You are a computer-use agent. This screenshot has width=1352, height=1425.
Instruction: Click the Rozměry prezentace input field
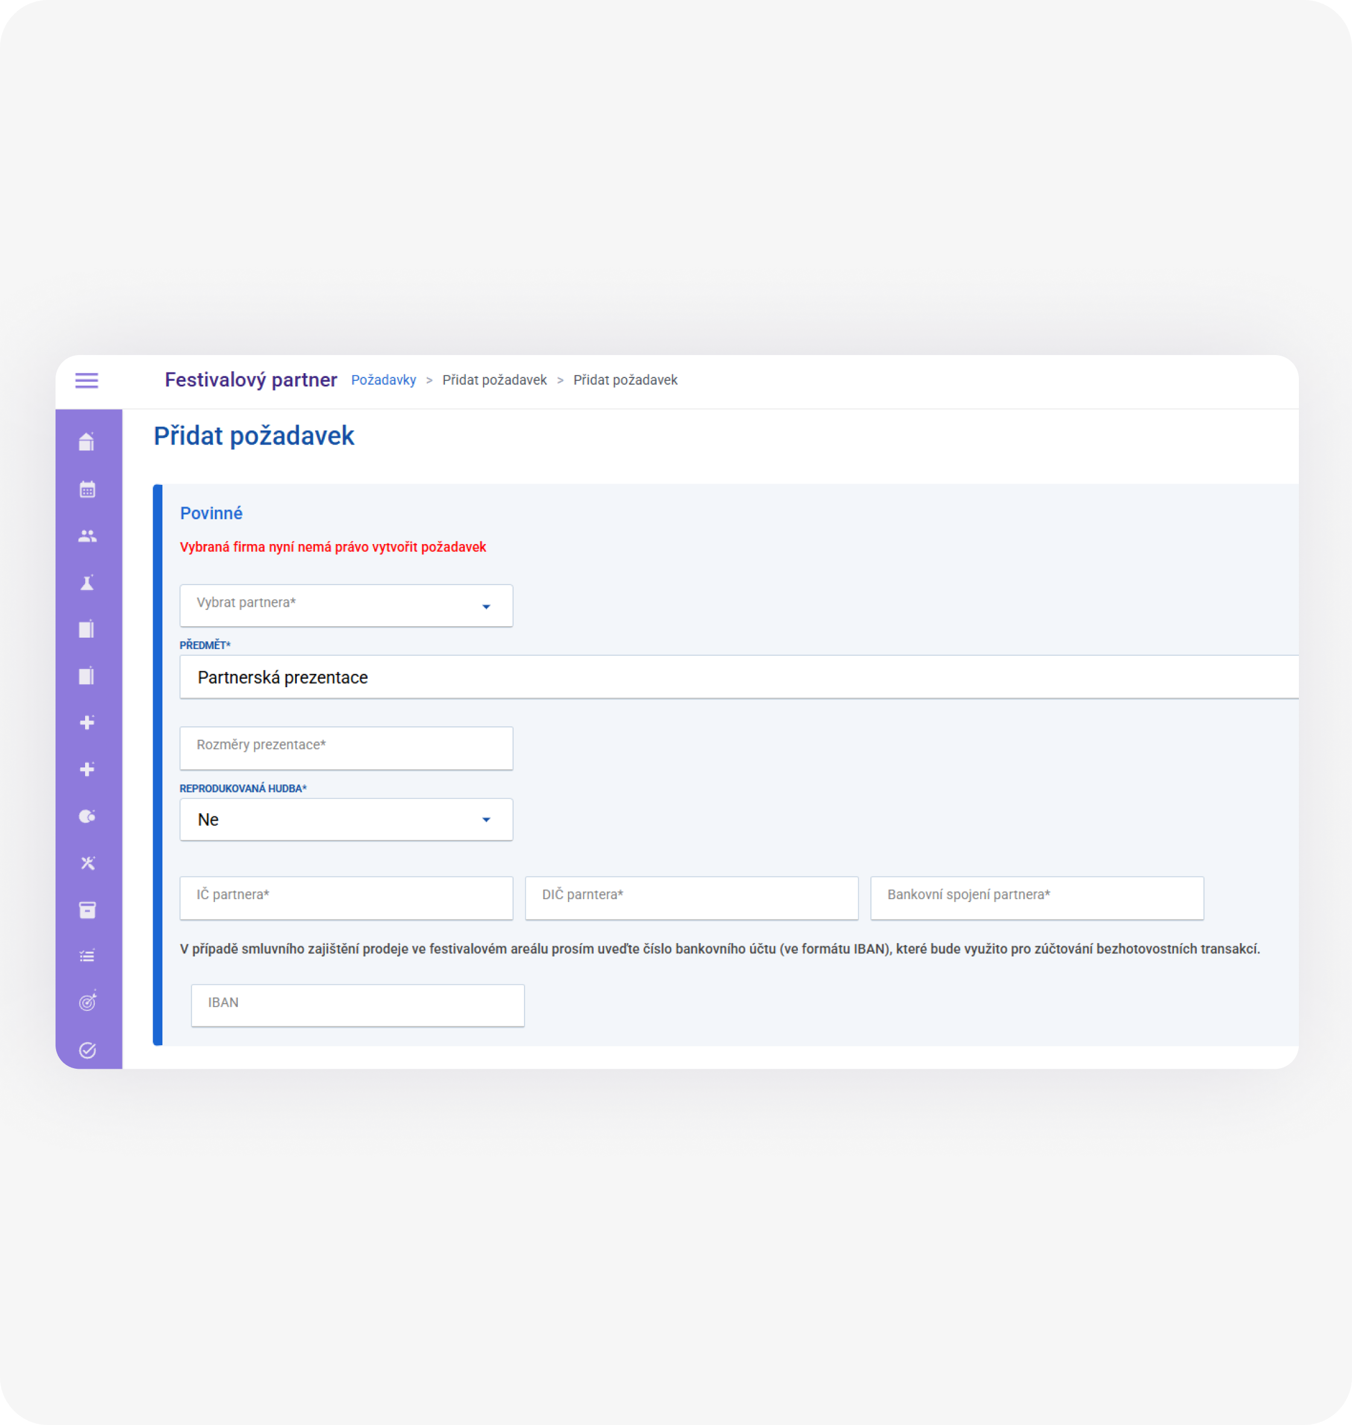(x=346, y=748)
